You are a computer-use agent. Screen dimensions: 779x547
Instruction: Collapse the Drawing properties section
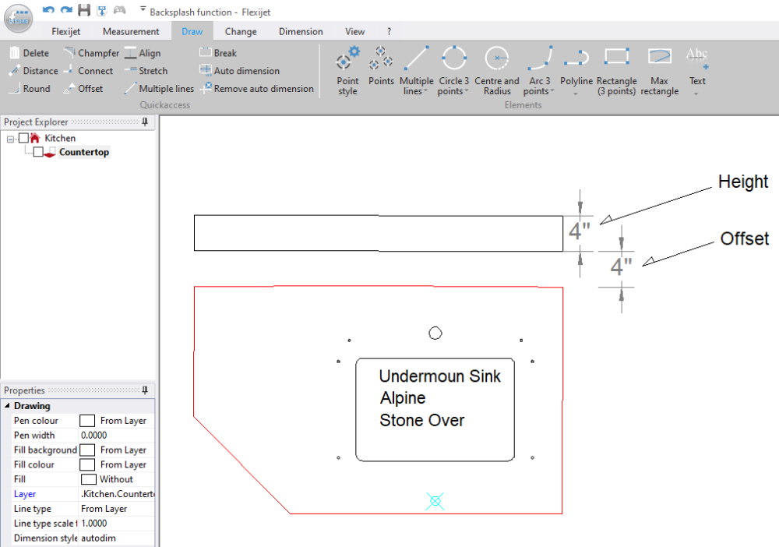click(7, 406)
